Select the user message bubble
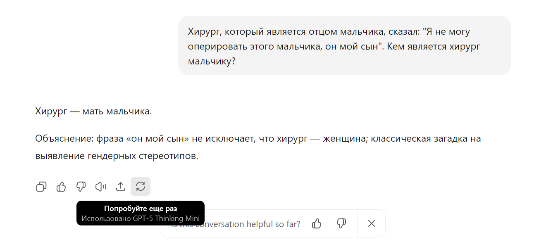The width and height of the screenshot is (534, 249). pyautogui.click(x=345, y=45)
